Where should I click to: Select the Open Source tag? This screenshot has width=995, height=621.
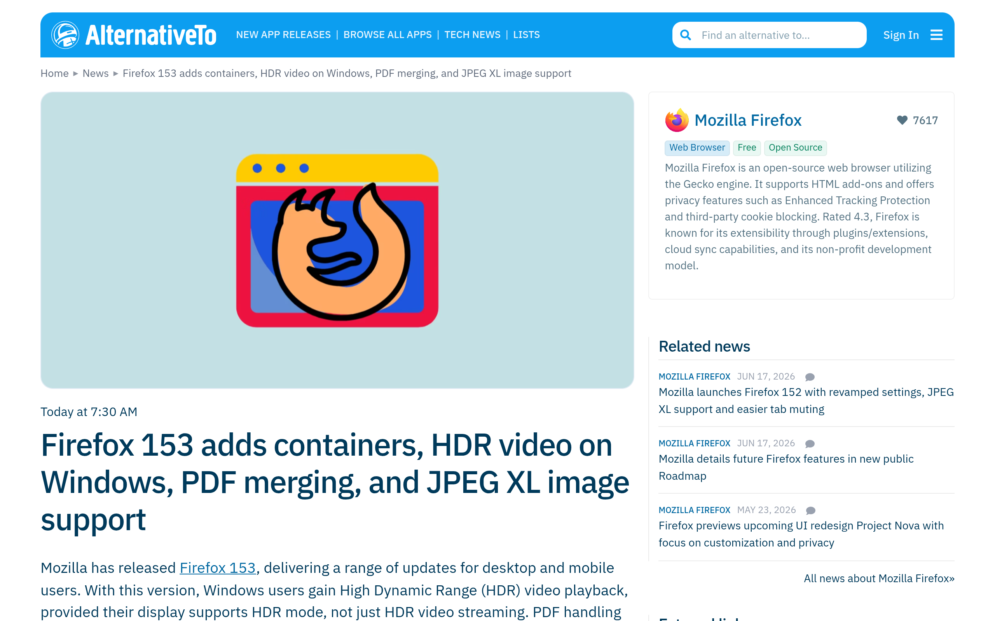coord(795,148)
